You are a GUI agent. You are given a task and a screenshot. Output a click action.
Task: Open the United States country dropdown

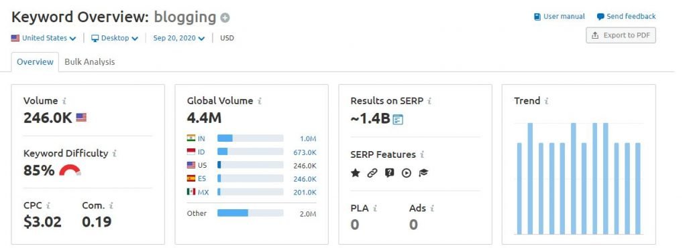click(44, 38)
